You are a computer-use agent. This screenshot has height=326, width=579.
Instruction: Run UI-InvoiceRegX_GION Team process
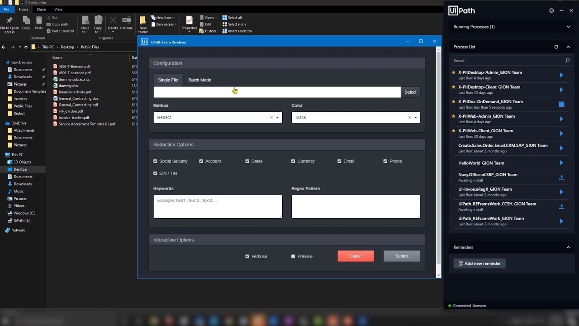pyautogui.click(x=561, y=192)
